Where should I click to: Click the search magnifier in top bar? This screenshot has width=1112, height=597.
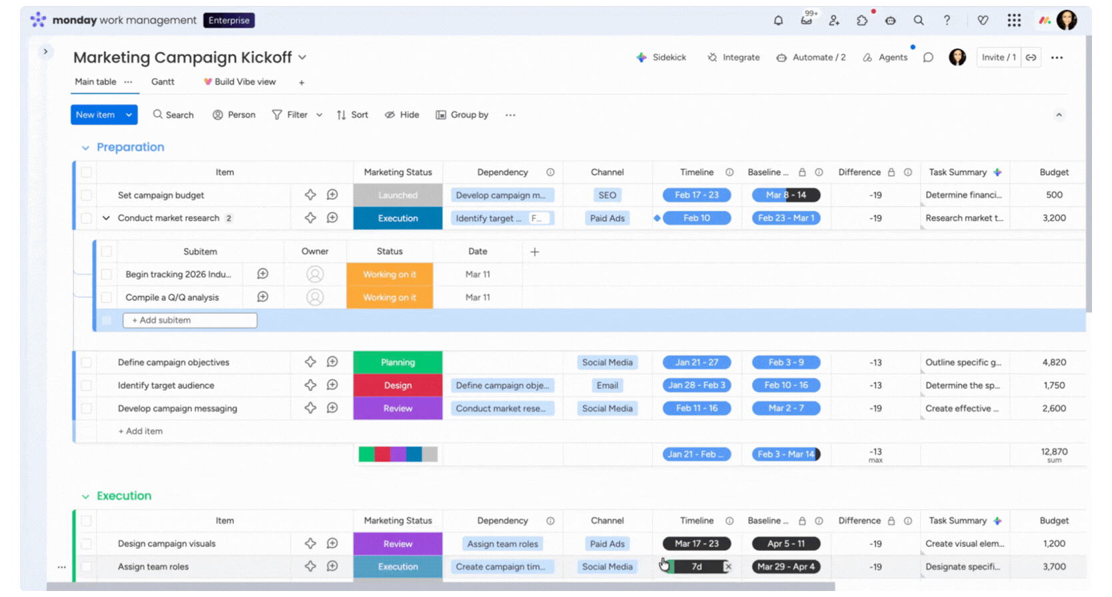click(919, 21)
